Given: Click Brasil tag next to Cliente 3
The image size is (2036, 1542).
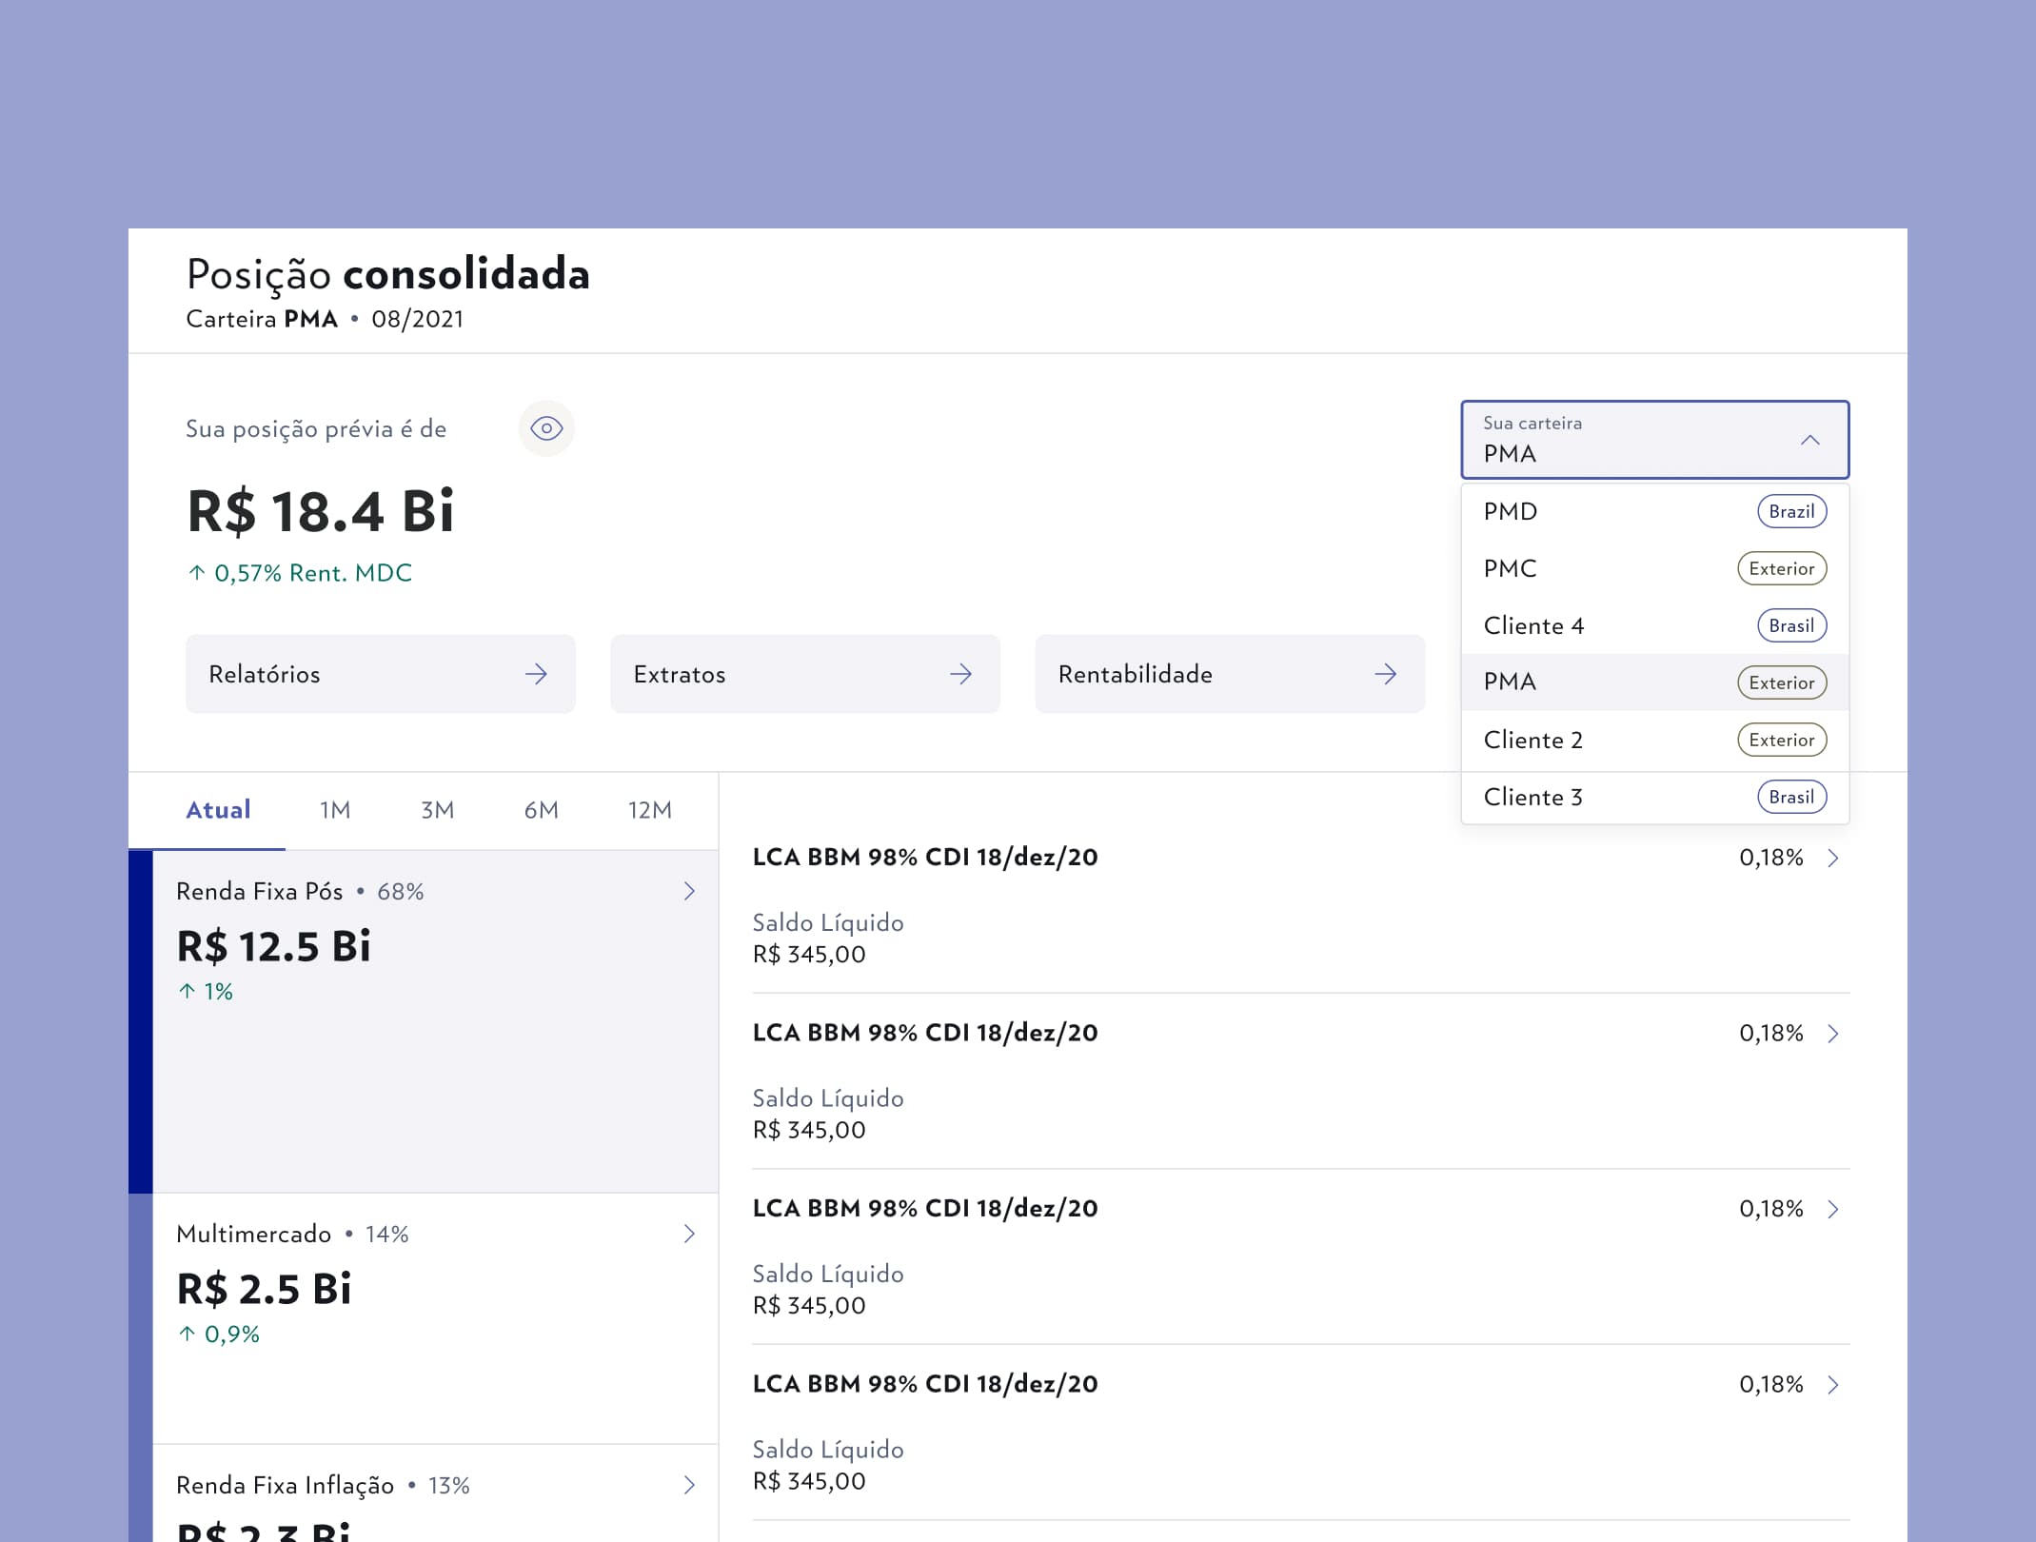Looking at the screenshot, I should (x=1791, y=797).
